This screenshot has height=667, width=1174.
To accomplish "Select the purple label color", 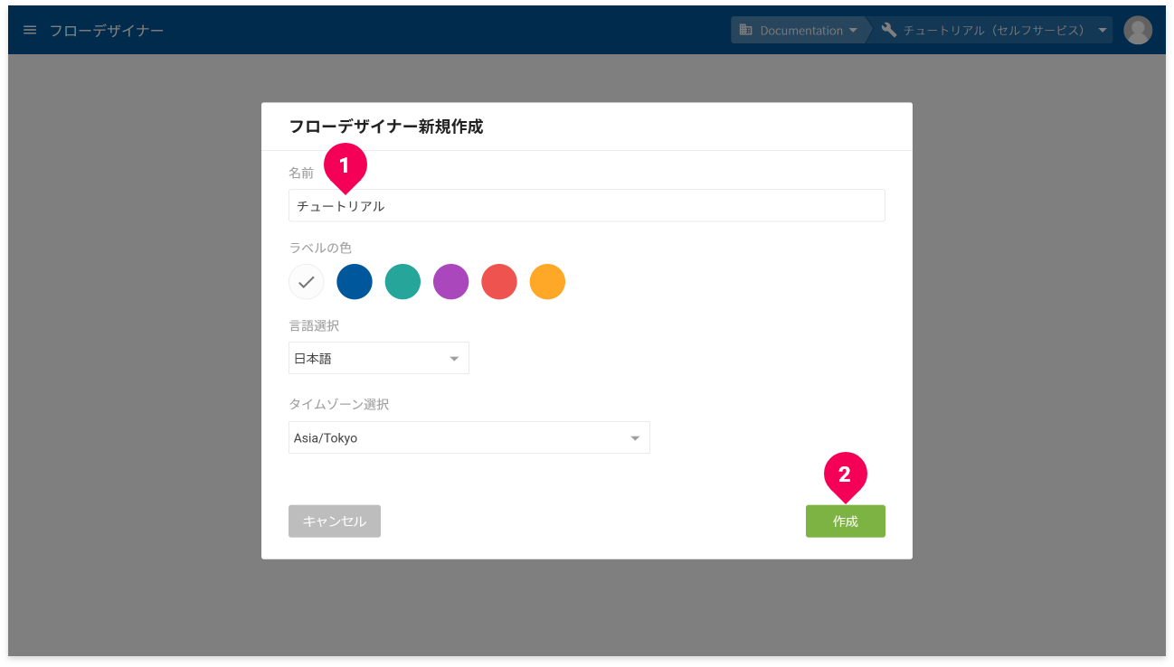I will coord(450,282).
